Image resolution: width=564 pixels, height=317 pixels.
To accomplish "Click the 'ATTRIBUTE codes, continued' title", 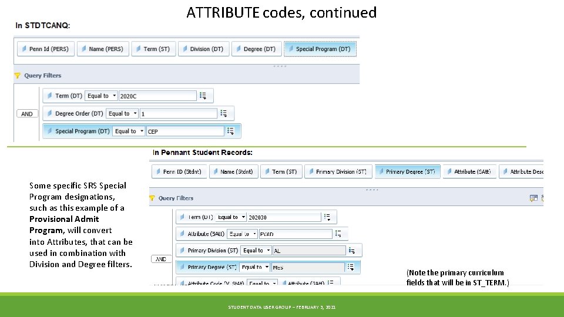I will [x=281, y=12].
